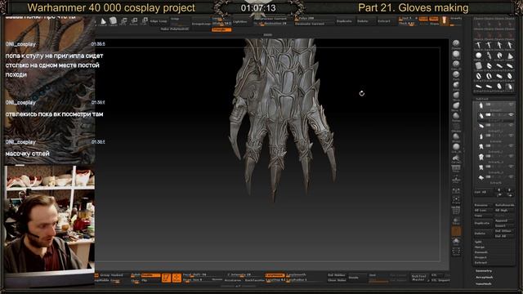Viewport: 523px width, 294px height.
Task: Expand the Remesh section in SubTool panel
Action: click(x=481, y=252)
